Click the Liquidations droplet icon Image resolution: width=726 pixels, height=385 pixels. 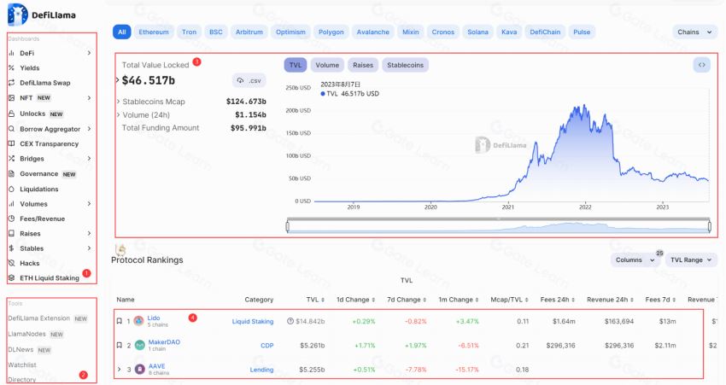(x=11, y=190)
